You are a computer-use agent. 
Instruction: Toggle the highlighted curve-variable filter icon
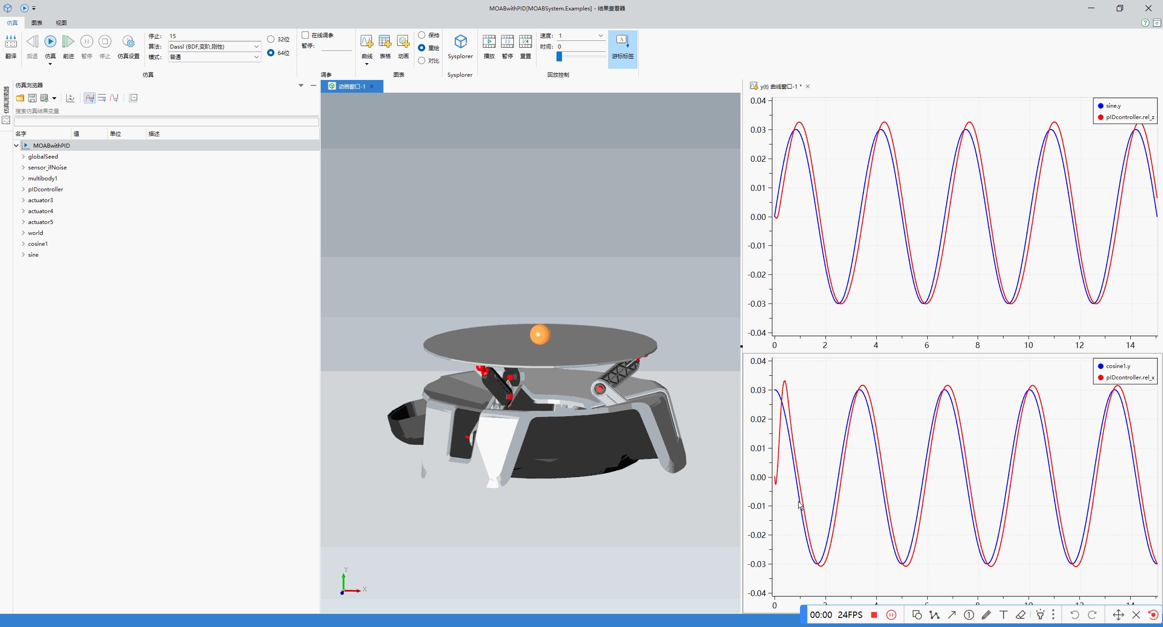pyautogui.click(x=89, y=98)
